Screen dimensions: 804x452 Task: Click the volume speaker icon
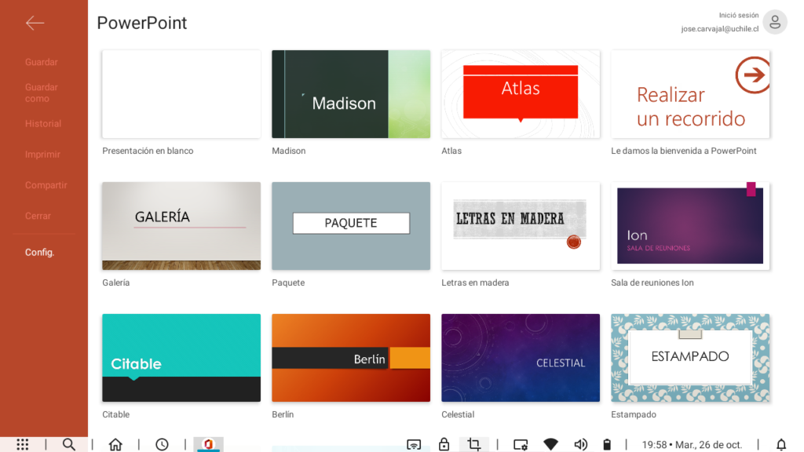580,444
